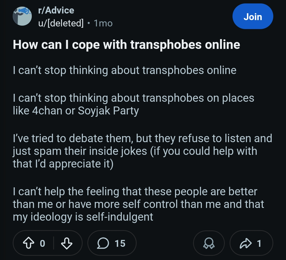Join the r/Advice community
Image resolution: width=286 pixels, height=260 pixels.
(252, 17)
